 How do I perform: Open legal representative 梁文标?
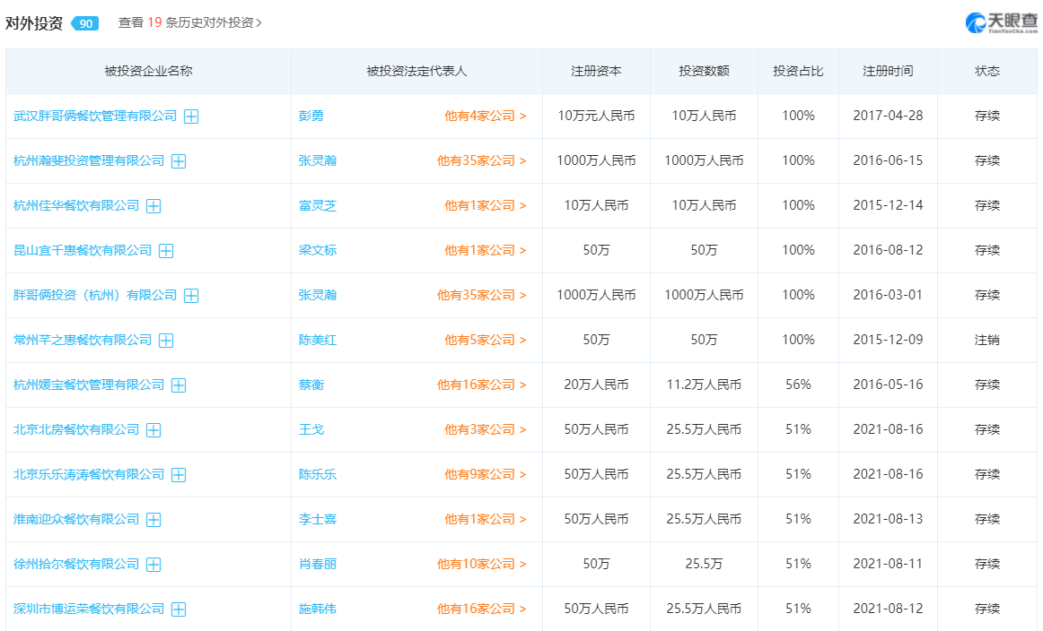click(x=318, y=250)
